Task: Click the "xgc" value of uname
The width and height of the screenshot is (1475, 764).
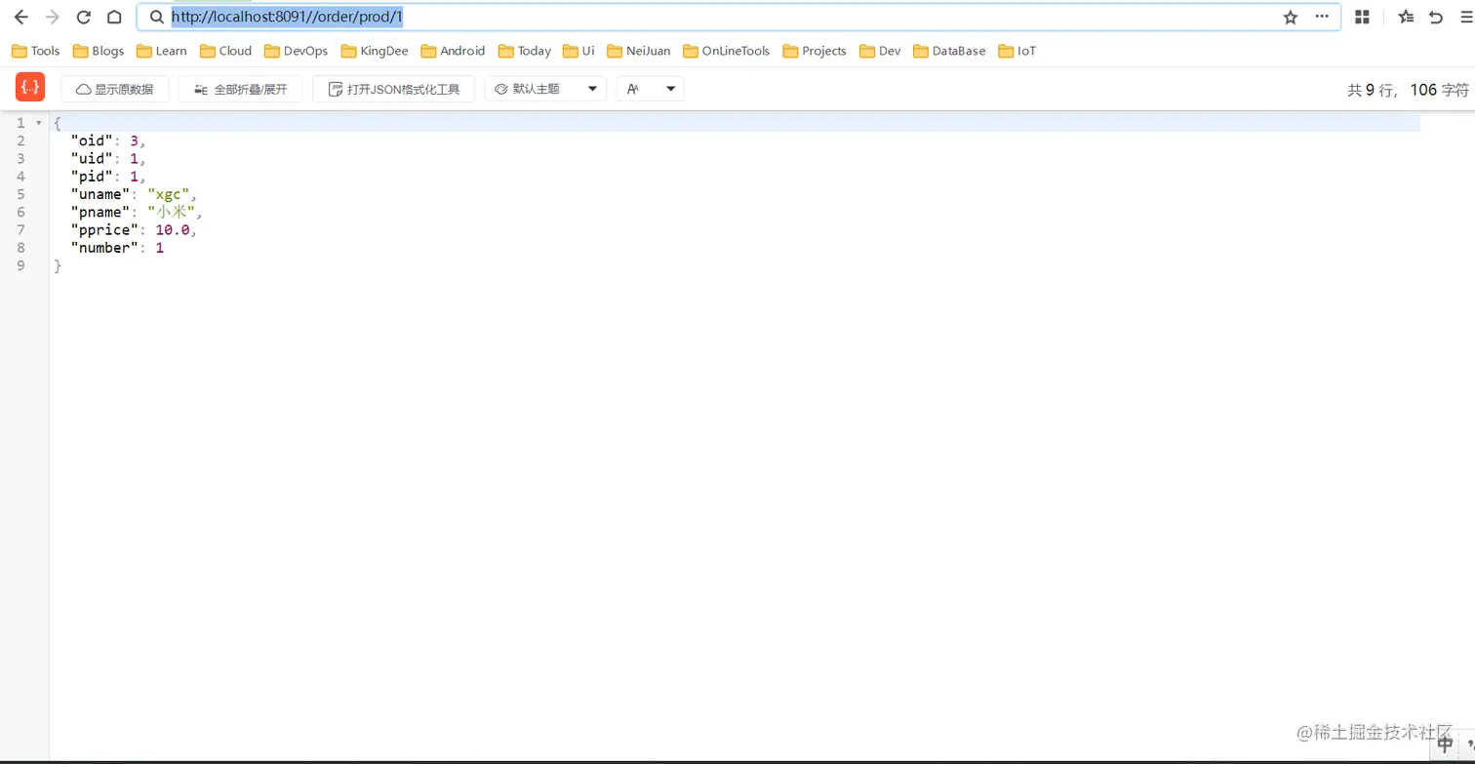Action: 169,194
